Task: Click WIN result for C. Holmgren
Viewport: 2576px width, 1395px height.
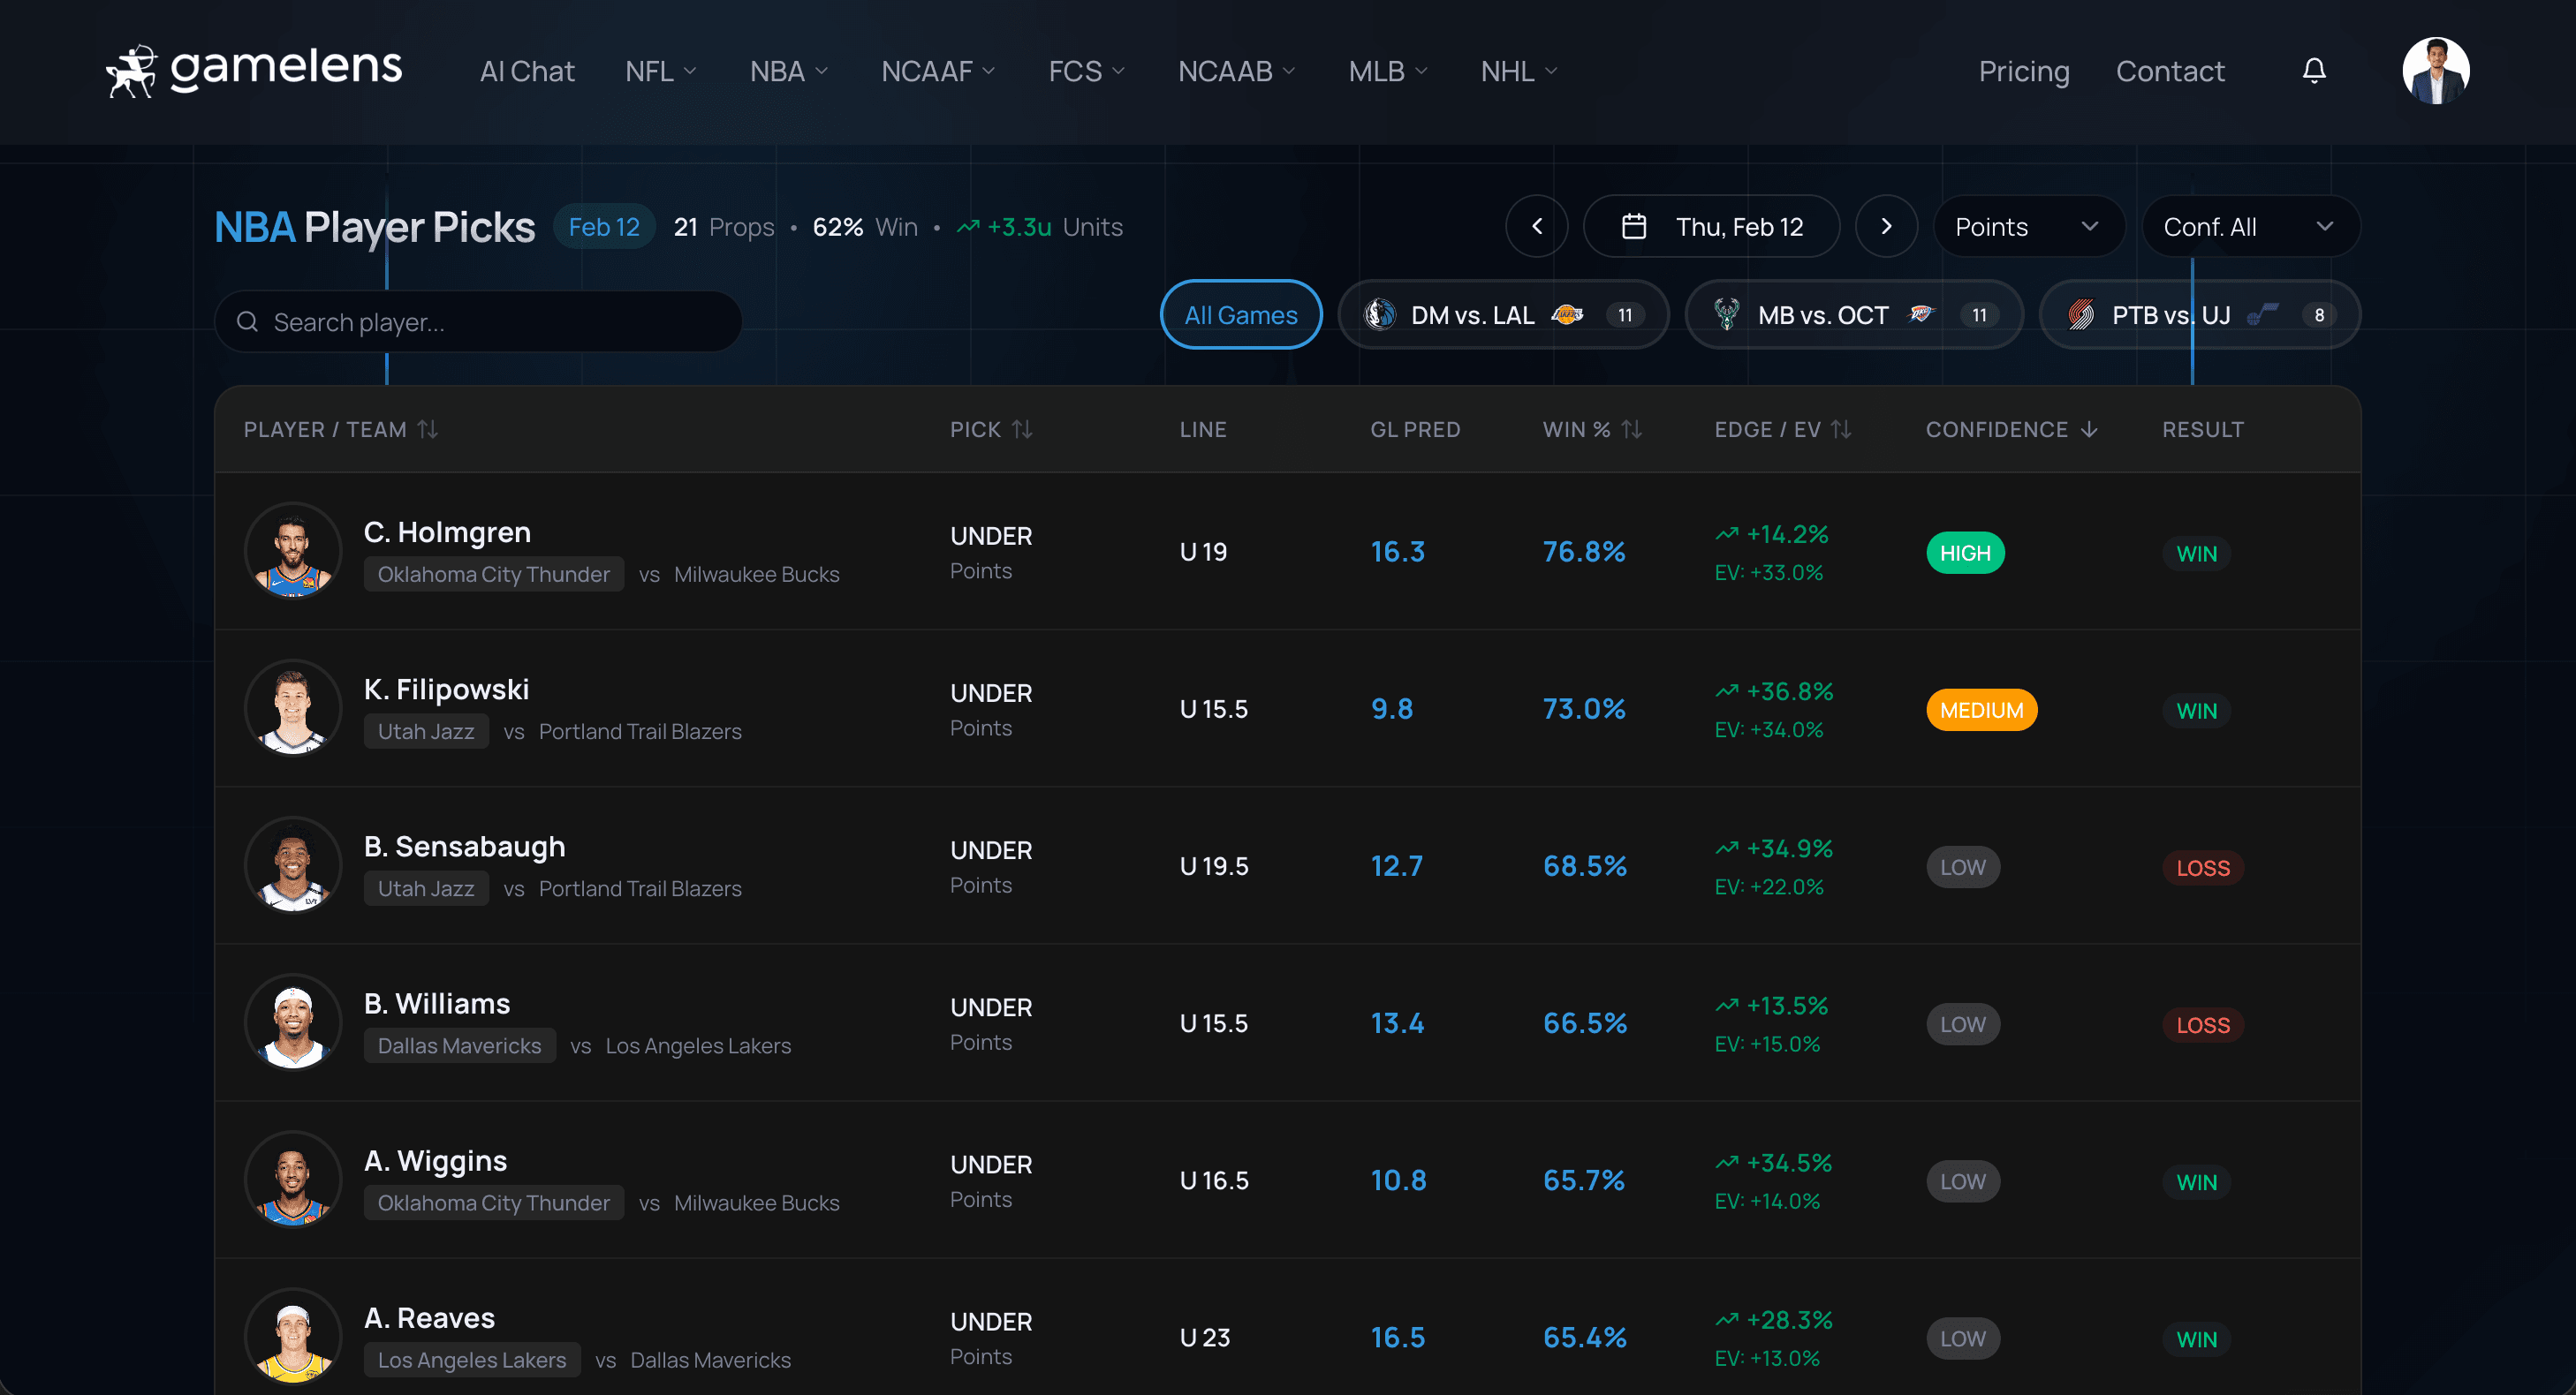Action: (x=2196, y=554)
